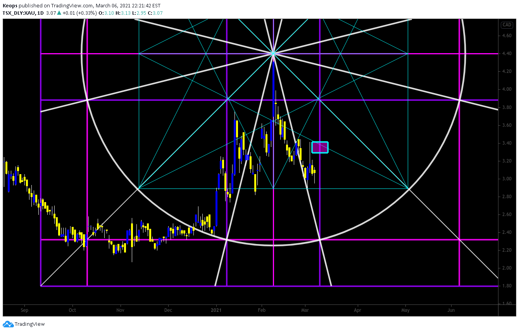The image size is (519, 332).
Task: Click the Sep label on time axis
Action: click(24, 310)
